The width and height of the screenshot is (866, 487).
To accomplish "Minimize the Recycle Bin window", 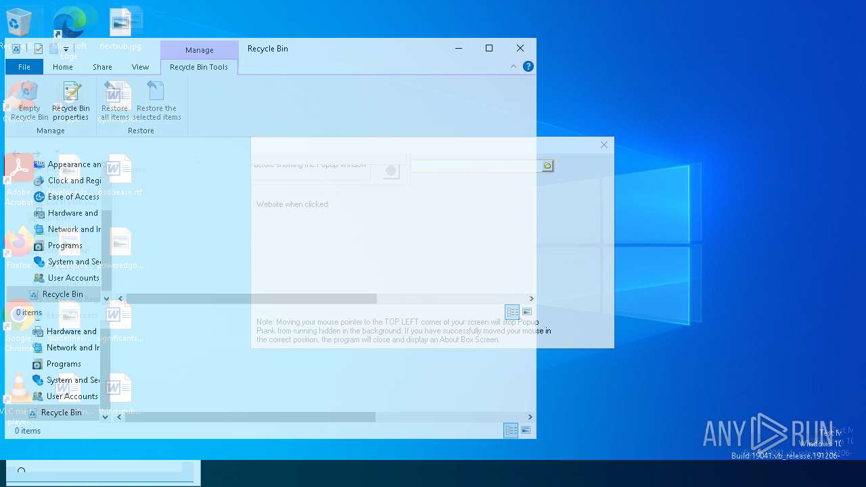I will [x=459, y=48].
